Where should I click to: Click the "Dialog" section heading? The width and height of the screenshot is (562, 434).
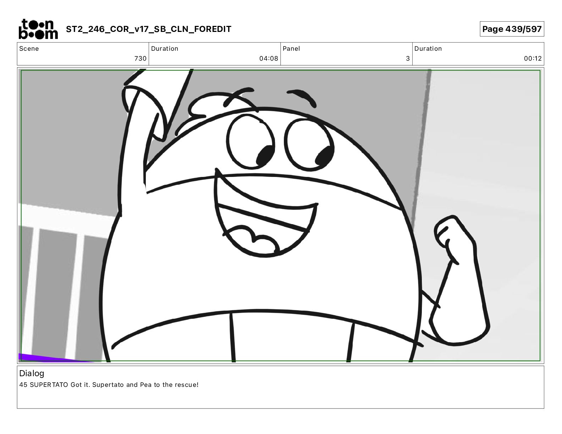pos(32,373)
